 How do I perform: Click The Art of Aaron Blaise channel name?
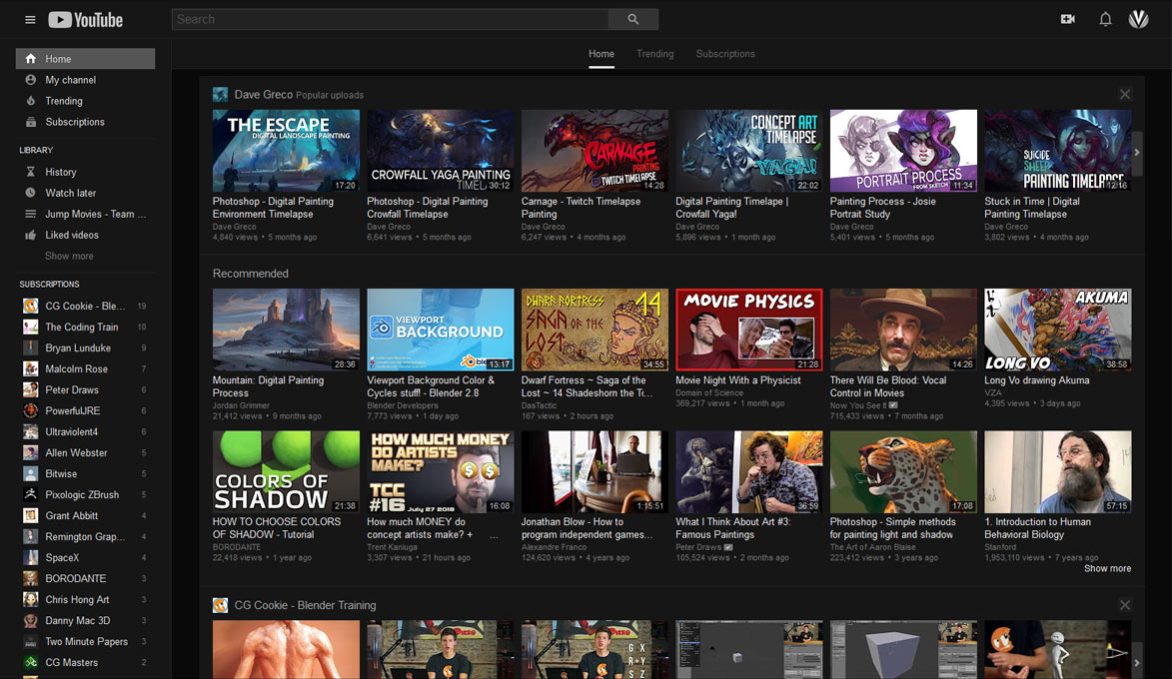click(872, 547)
